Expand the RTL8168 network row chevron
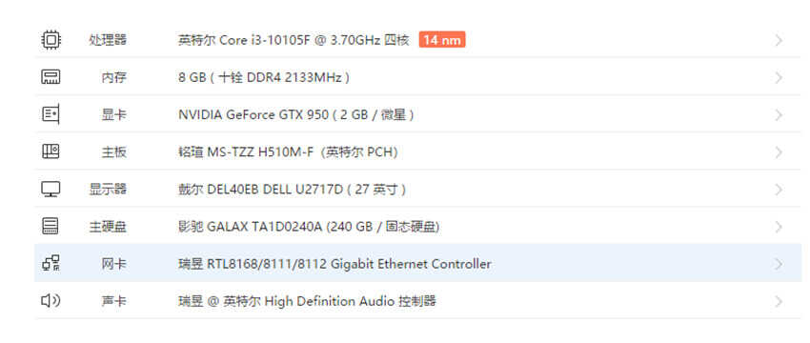Viewport: 810px width, 343px height. pyautogui.click(x=779, y=264)
